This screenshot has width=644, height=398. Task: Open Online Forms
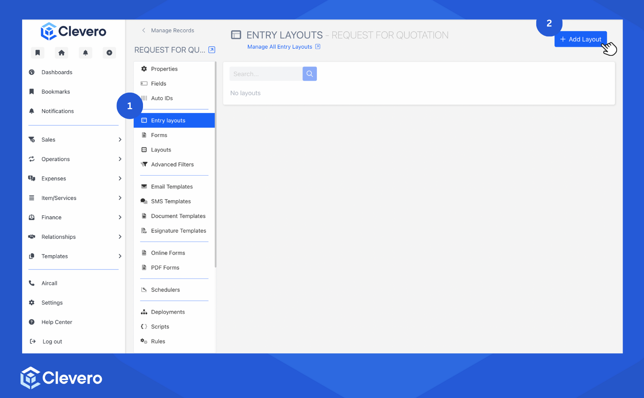point(174,252)
